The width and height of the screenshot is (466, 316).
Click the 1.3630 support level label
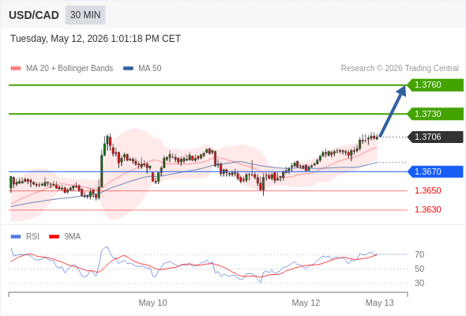[x=427, y=209]
